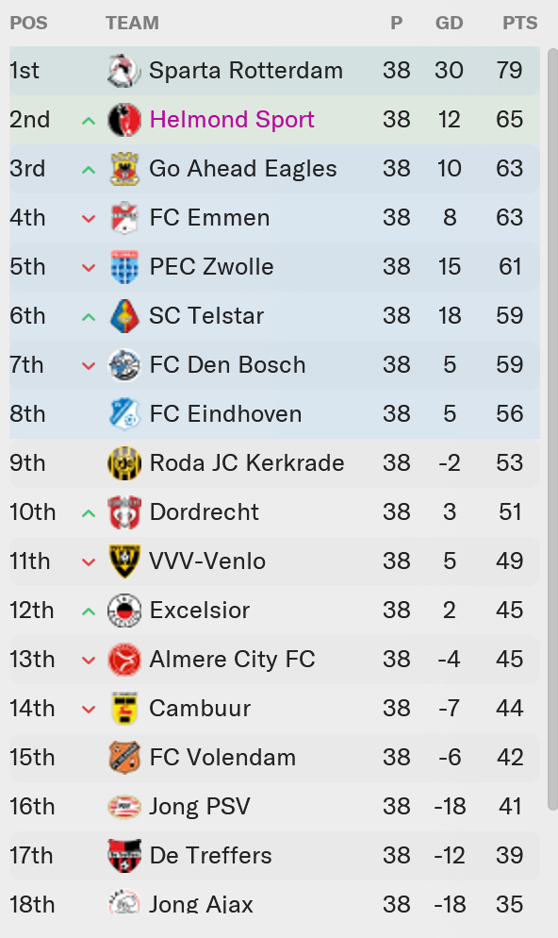Image resolution: width=558 pixels, height=938 pixels.
Task: Open the Almere City FC team name
Action: [232, 660]
